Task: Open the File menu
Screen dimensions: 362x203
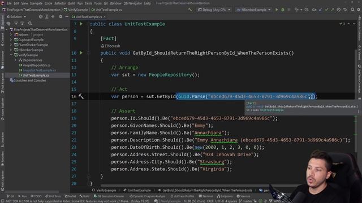Action: [9, 3]
